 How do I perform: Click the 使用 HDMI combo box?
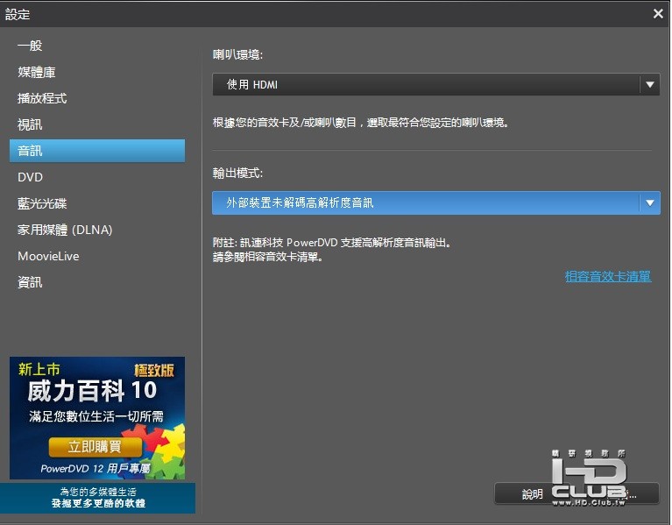[x=435, y=84]
